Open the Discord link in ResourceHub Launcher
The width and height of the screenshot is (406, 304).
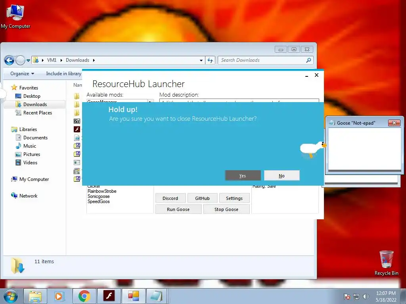point(170,198)
